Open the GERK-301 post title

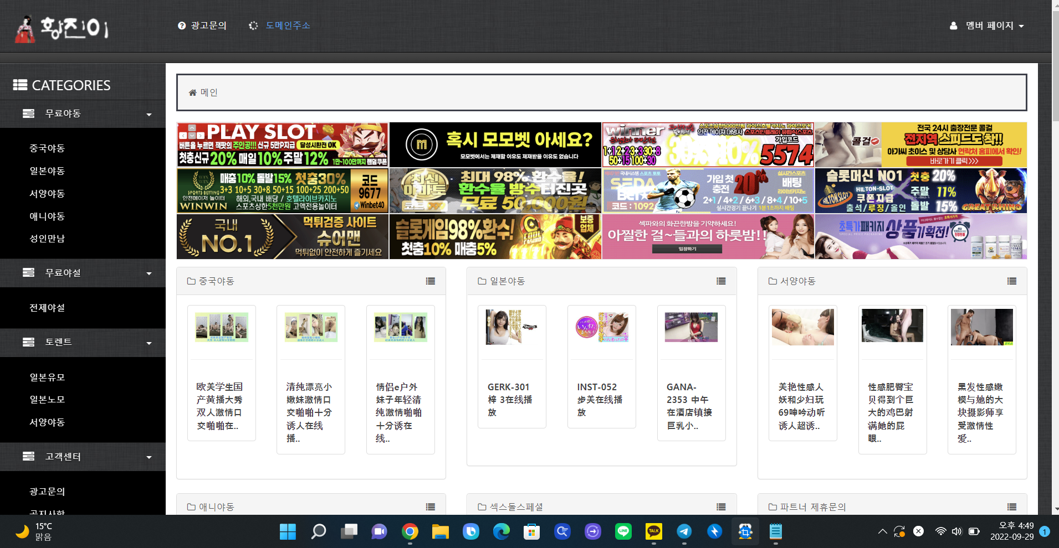tap(510, 400)
